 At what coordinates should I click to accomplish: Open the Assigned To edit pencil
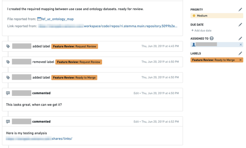[x=240, y=38]
